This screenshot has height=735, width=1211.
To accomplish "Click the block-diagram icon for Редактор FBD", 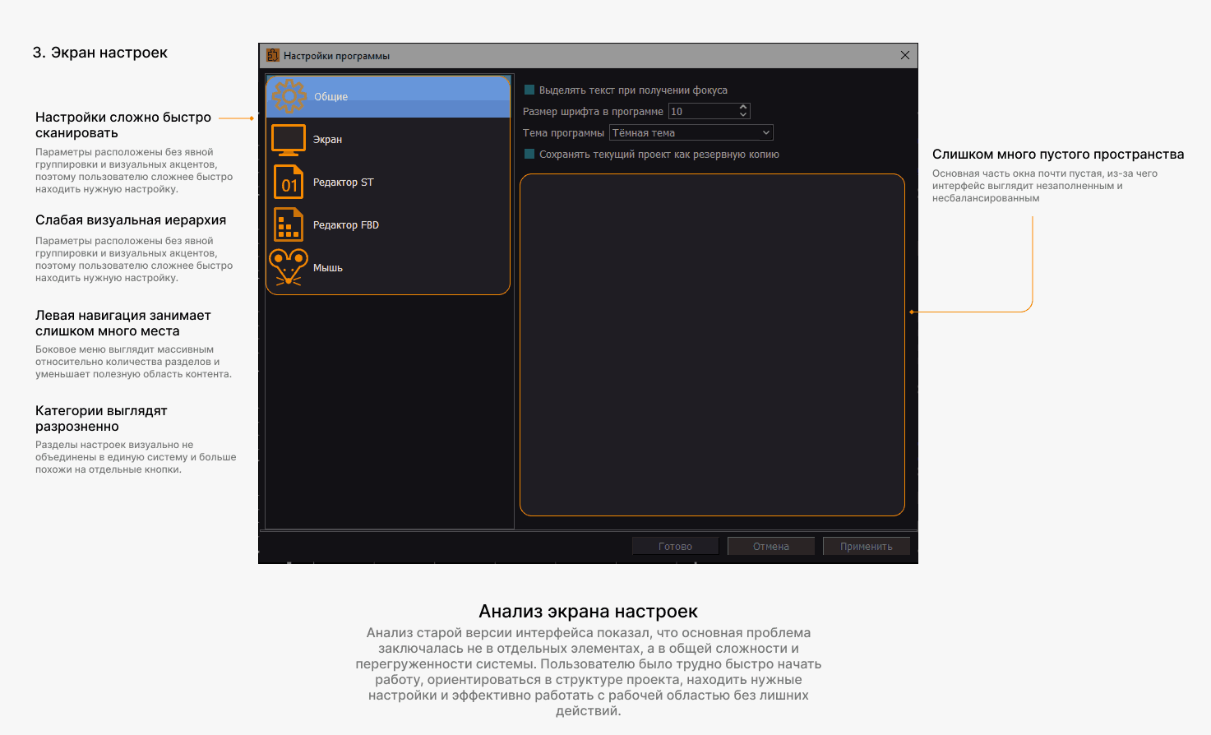I will [x=289, y=224].
